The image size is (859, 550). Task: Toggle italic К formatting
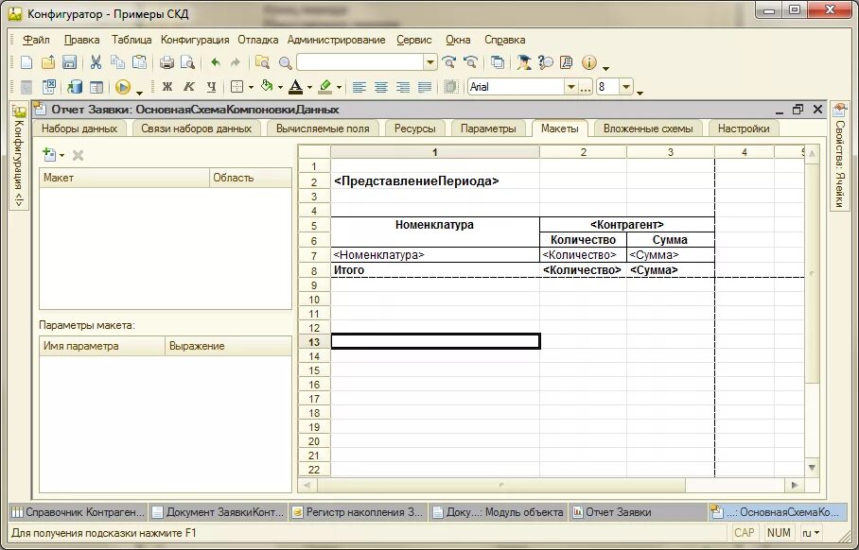[x=189, y=87]
